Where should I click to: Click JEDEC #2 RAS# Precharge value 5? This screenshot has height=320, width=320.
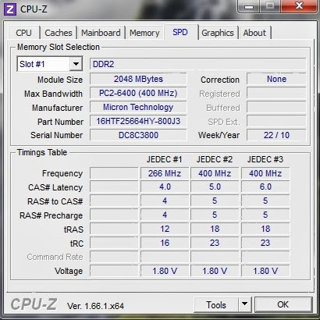pyautogui.click(x=215, y=215)
